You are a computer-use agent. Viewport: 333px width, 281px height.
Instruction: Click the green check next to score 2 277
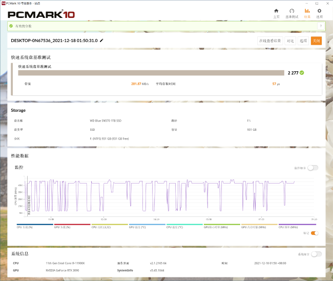302,73
